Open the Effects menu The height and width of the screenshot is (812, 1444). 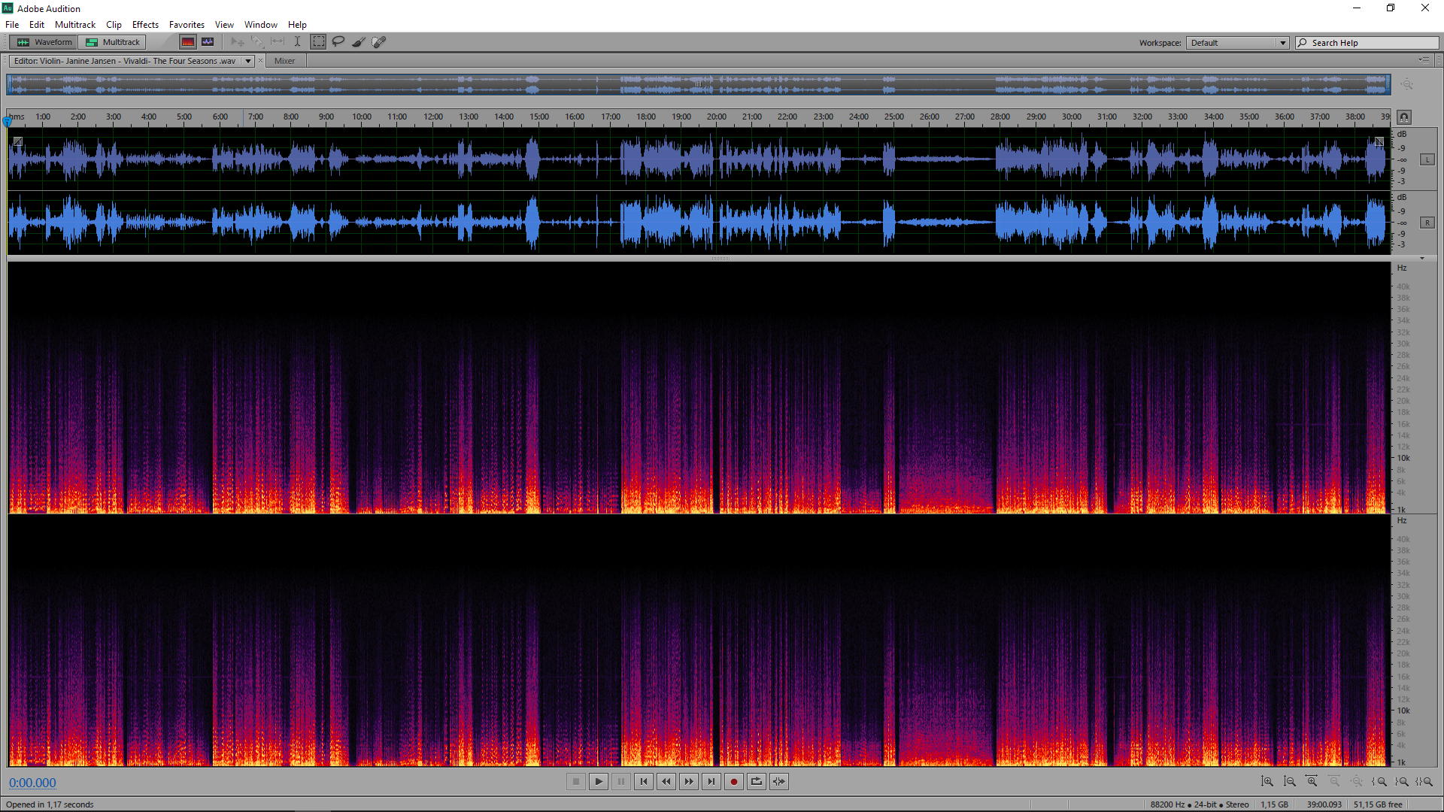pyautogui.click(x=145, y=25)
